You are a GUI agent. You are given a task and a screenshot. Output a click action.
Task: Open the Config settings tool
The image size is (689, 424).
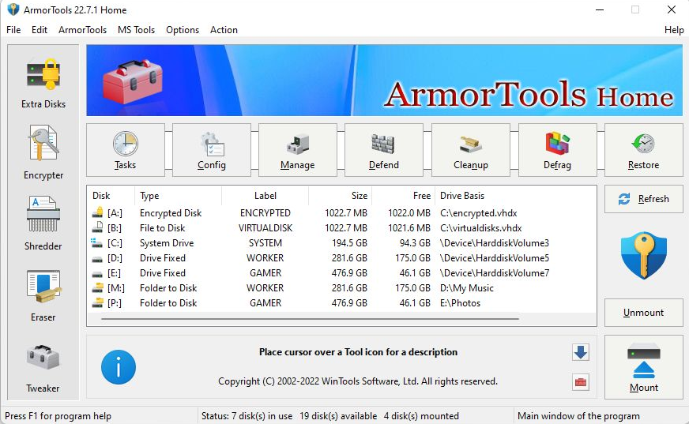pyautogui.click(x=212, y=150)
